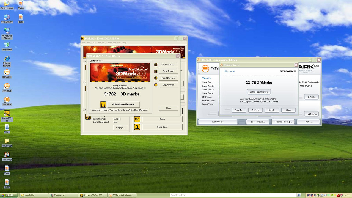Click Save Project button
The height and width of the screenshot is (198, 352).
click(168, 71)
